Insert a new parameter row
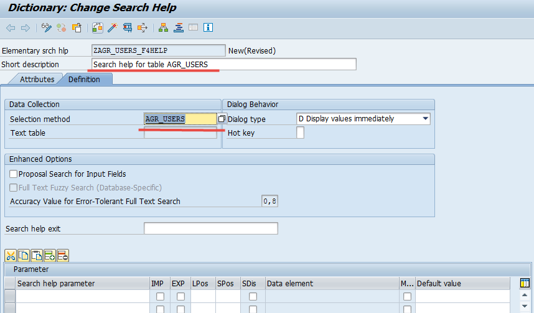This screenshot has height=313, width=534. (50, 256)
